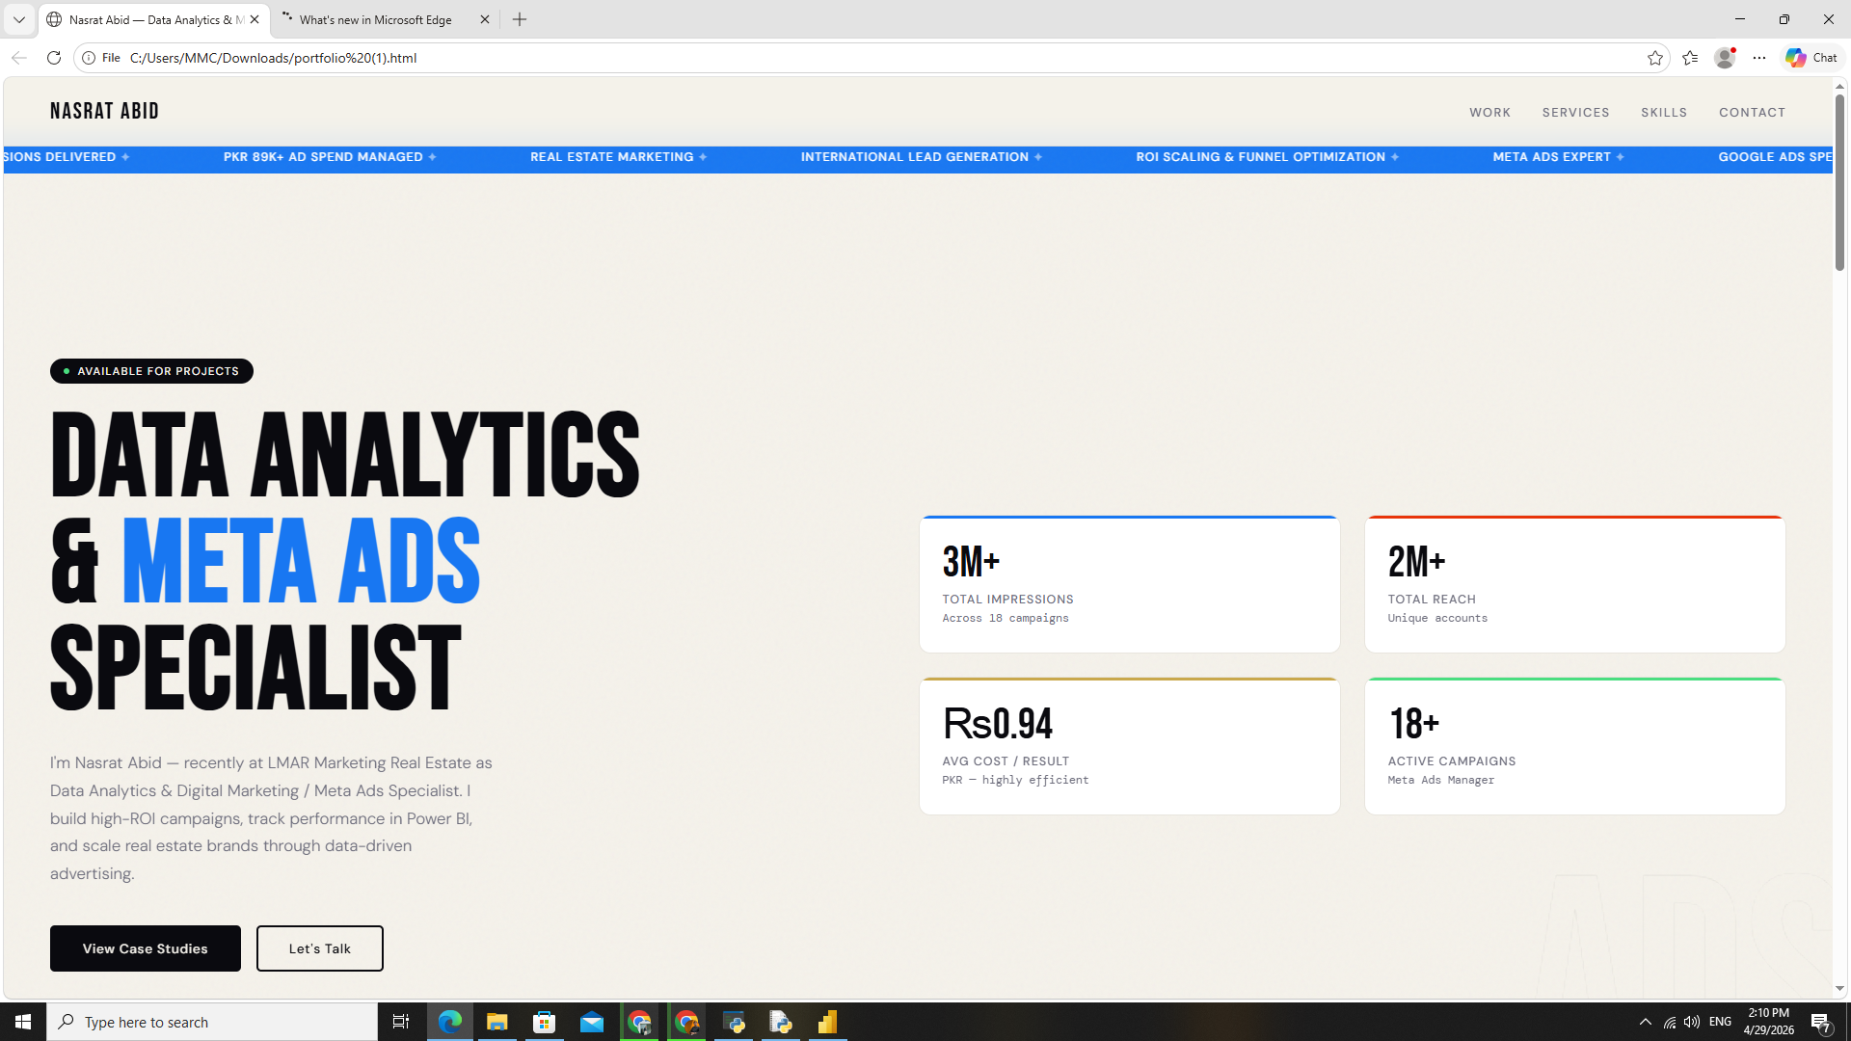Image resolution: width=1851 pixels, height=1041 pixels.
Task: Click the browser Back arrow
Action: pyautogui.click(x=19, y=58)
